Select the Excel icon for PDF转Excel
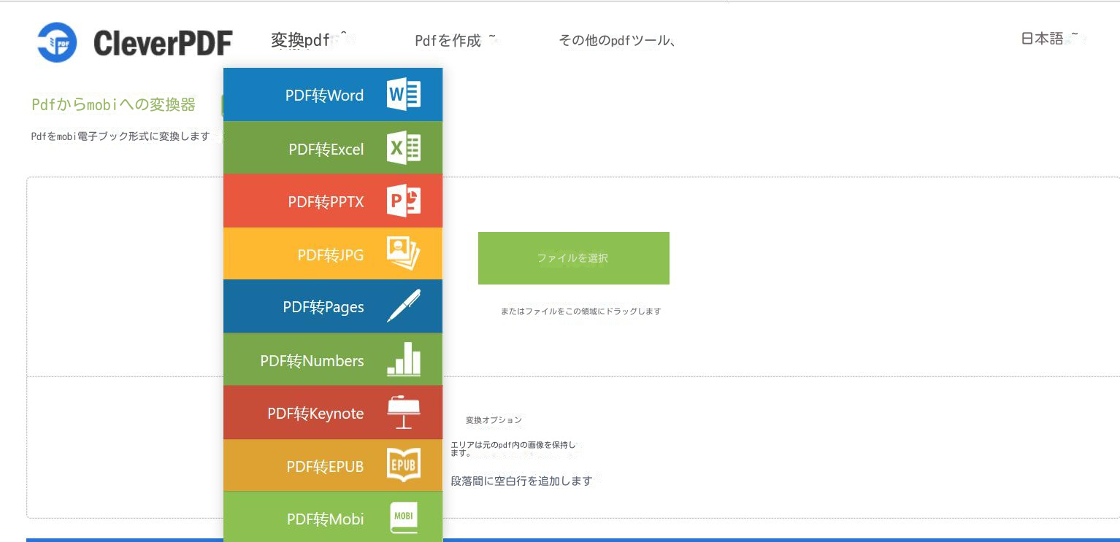1120x542 pixels. pyautogui.click(x=404, y=148)
